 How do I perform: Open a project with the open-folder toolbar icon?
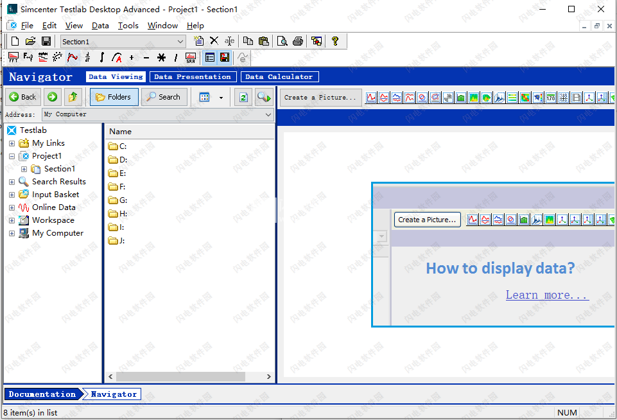[x=30, y=41]
